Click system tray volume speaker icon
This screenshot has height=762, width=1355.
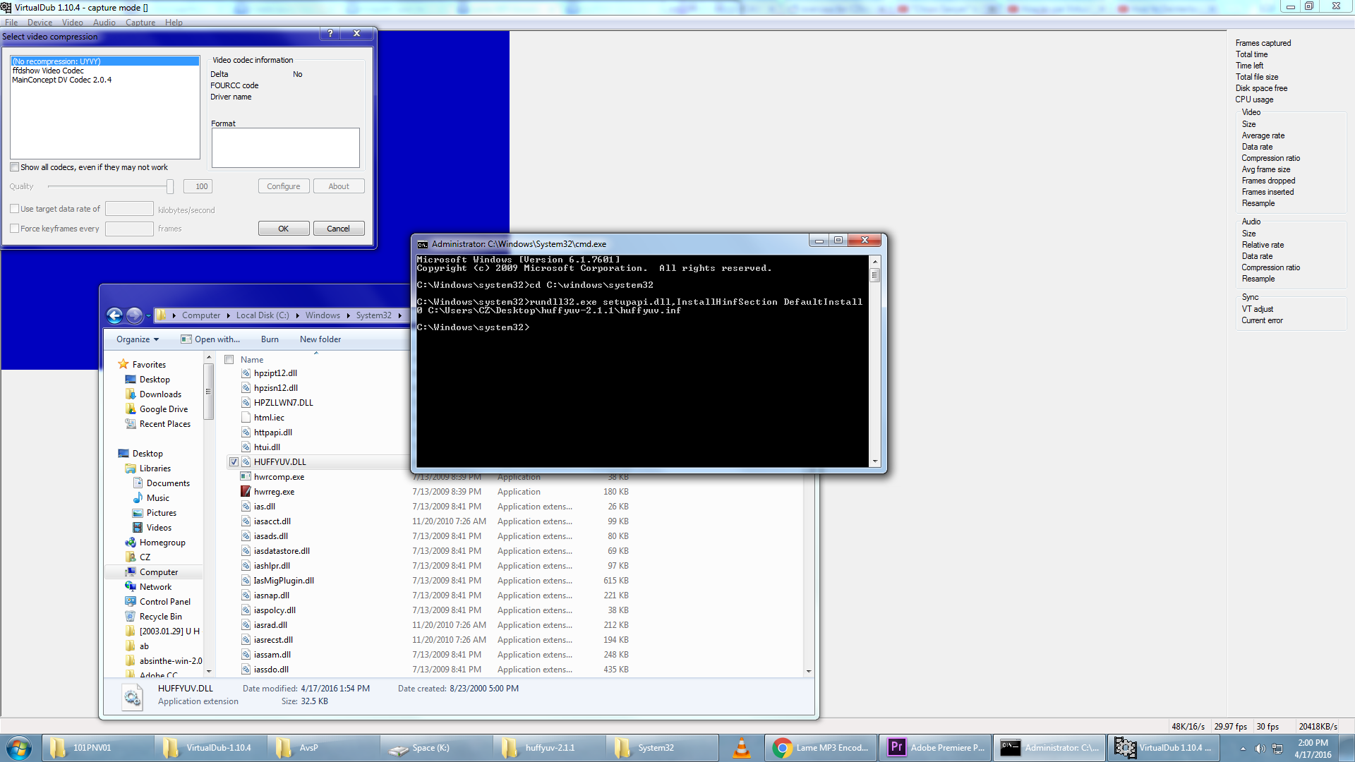(x=1260, y=749)
